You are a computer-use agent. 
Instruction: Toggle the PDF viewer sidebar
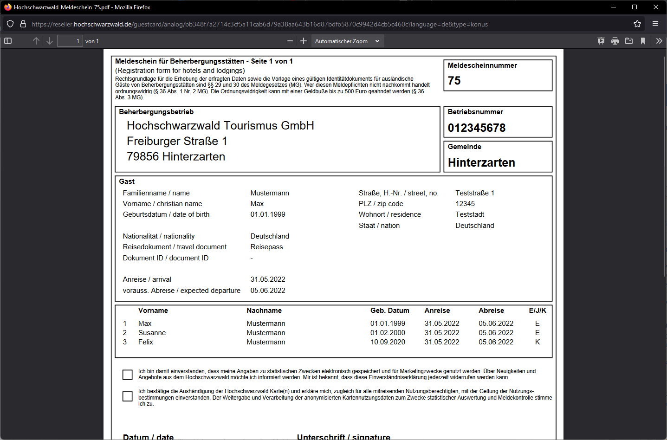[x=8, y=41]
